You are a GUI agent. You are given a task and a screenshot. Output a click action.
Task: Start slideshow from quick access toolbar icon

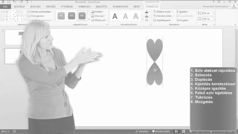click(x=27, y=2)
